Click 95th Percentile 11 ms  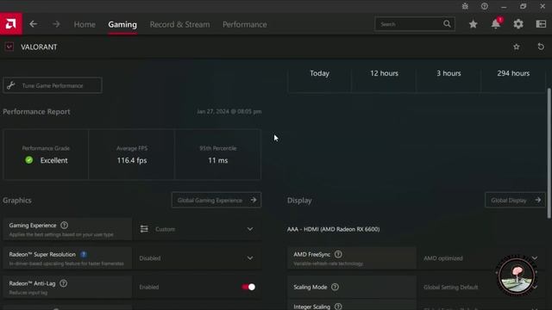(217, 154)
